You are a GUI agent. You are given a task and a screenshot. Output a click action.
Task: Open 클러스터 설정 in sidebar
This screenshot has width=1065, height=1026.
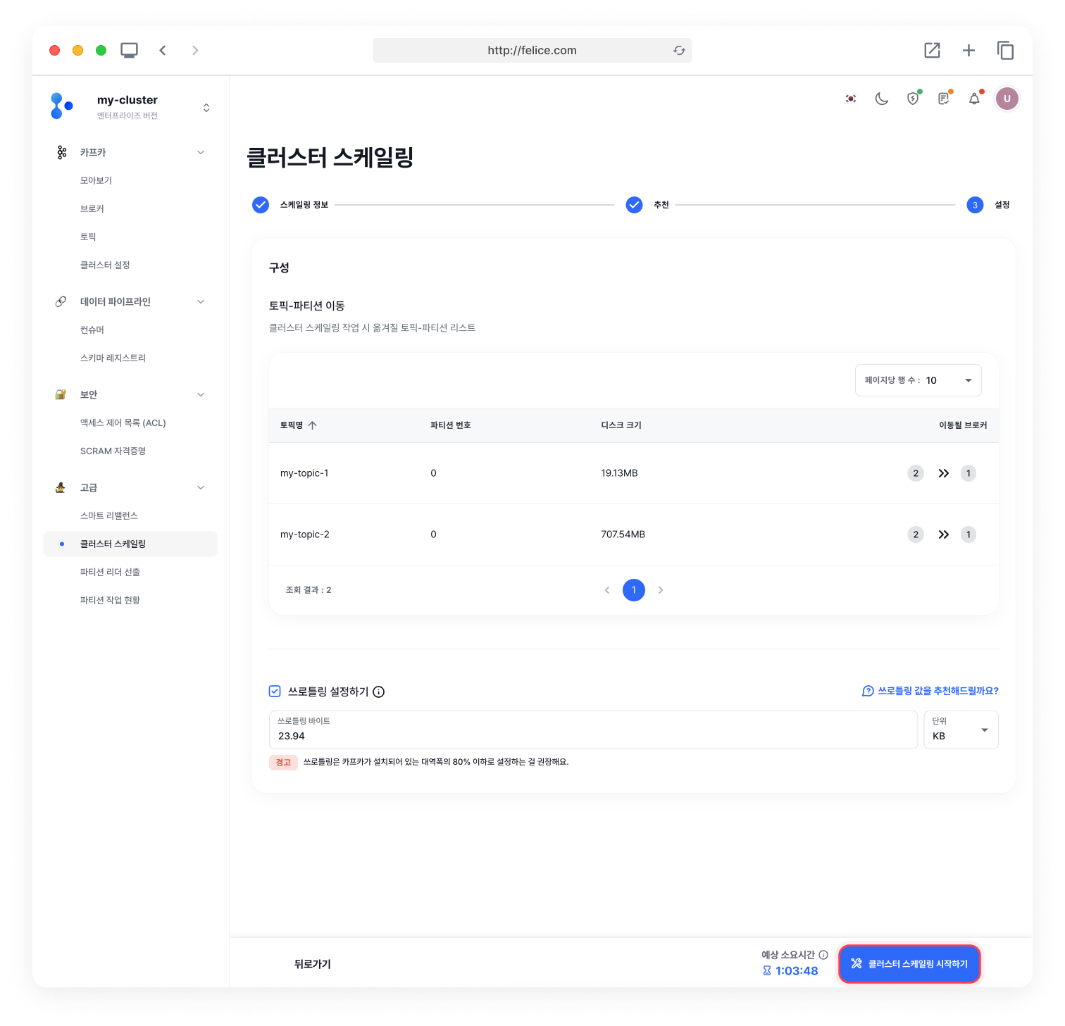[x=105, y=265]
